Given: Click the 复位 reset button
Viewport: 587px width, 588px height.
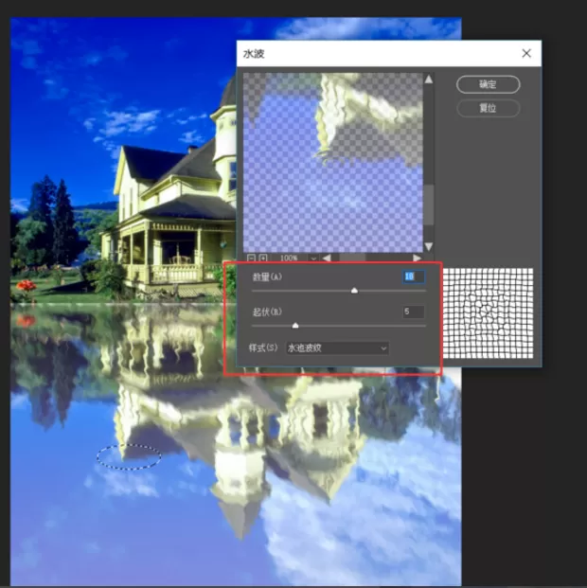Looking at the screenshot, I should coord(488,108).
